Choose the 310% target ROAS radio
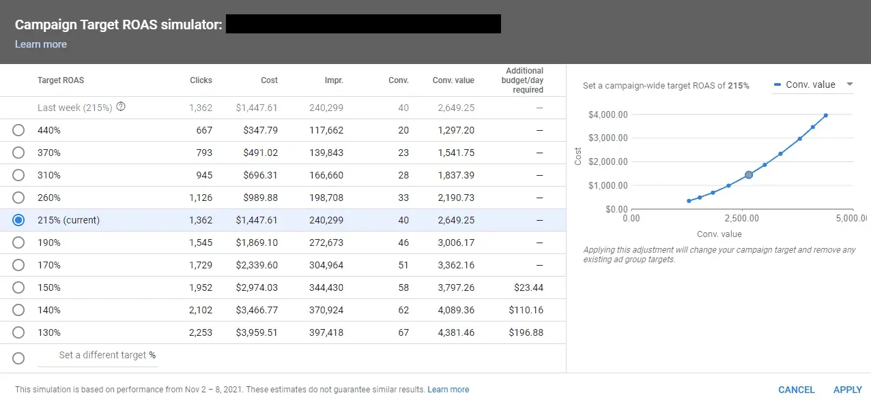The height and width of the screenshot is (406, 871). click(18, 175)
